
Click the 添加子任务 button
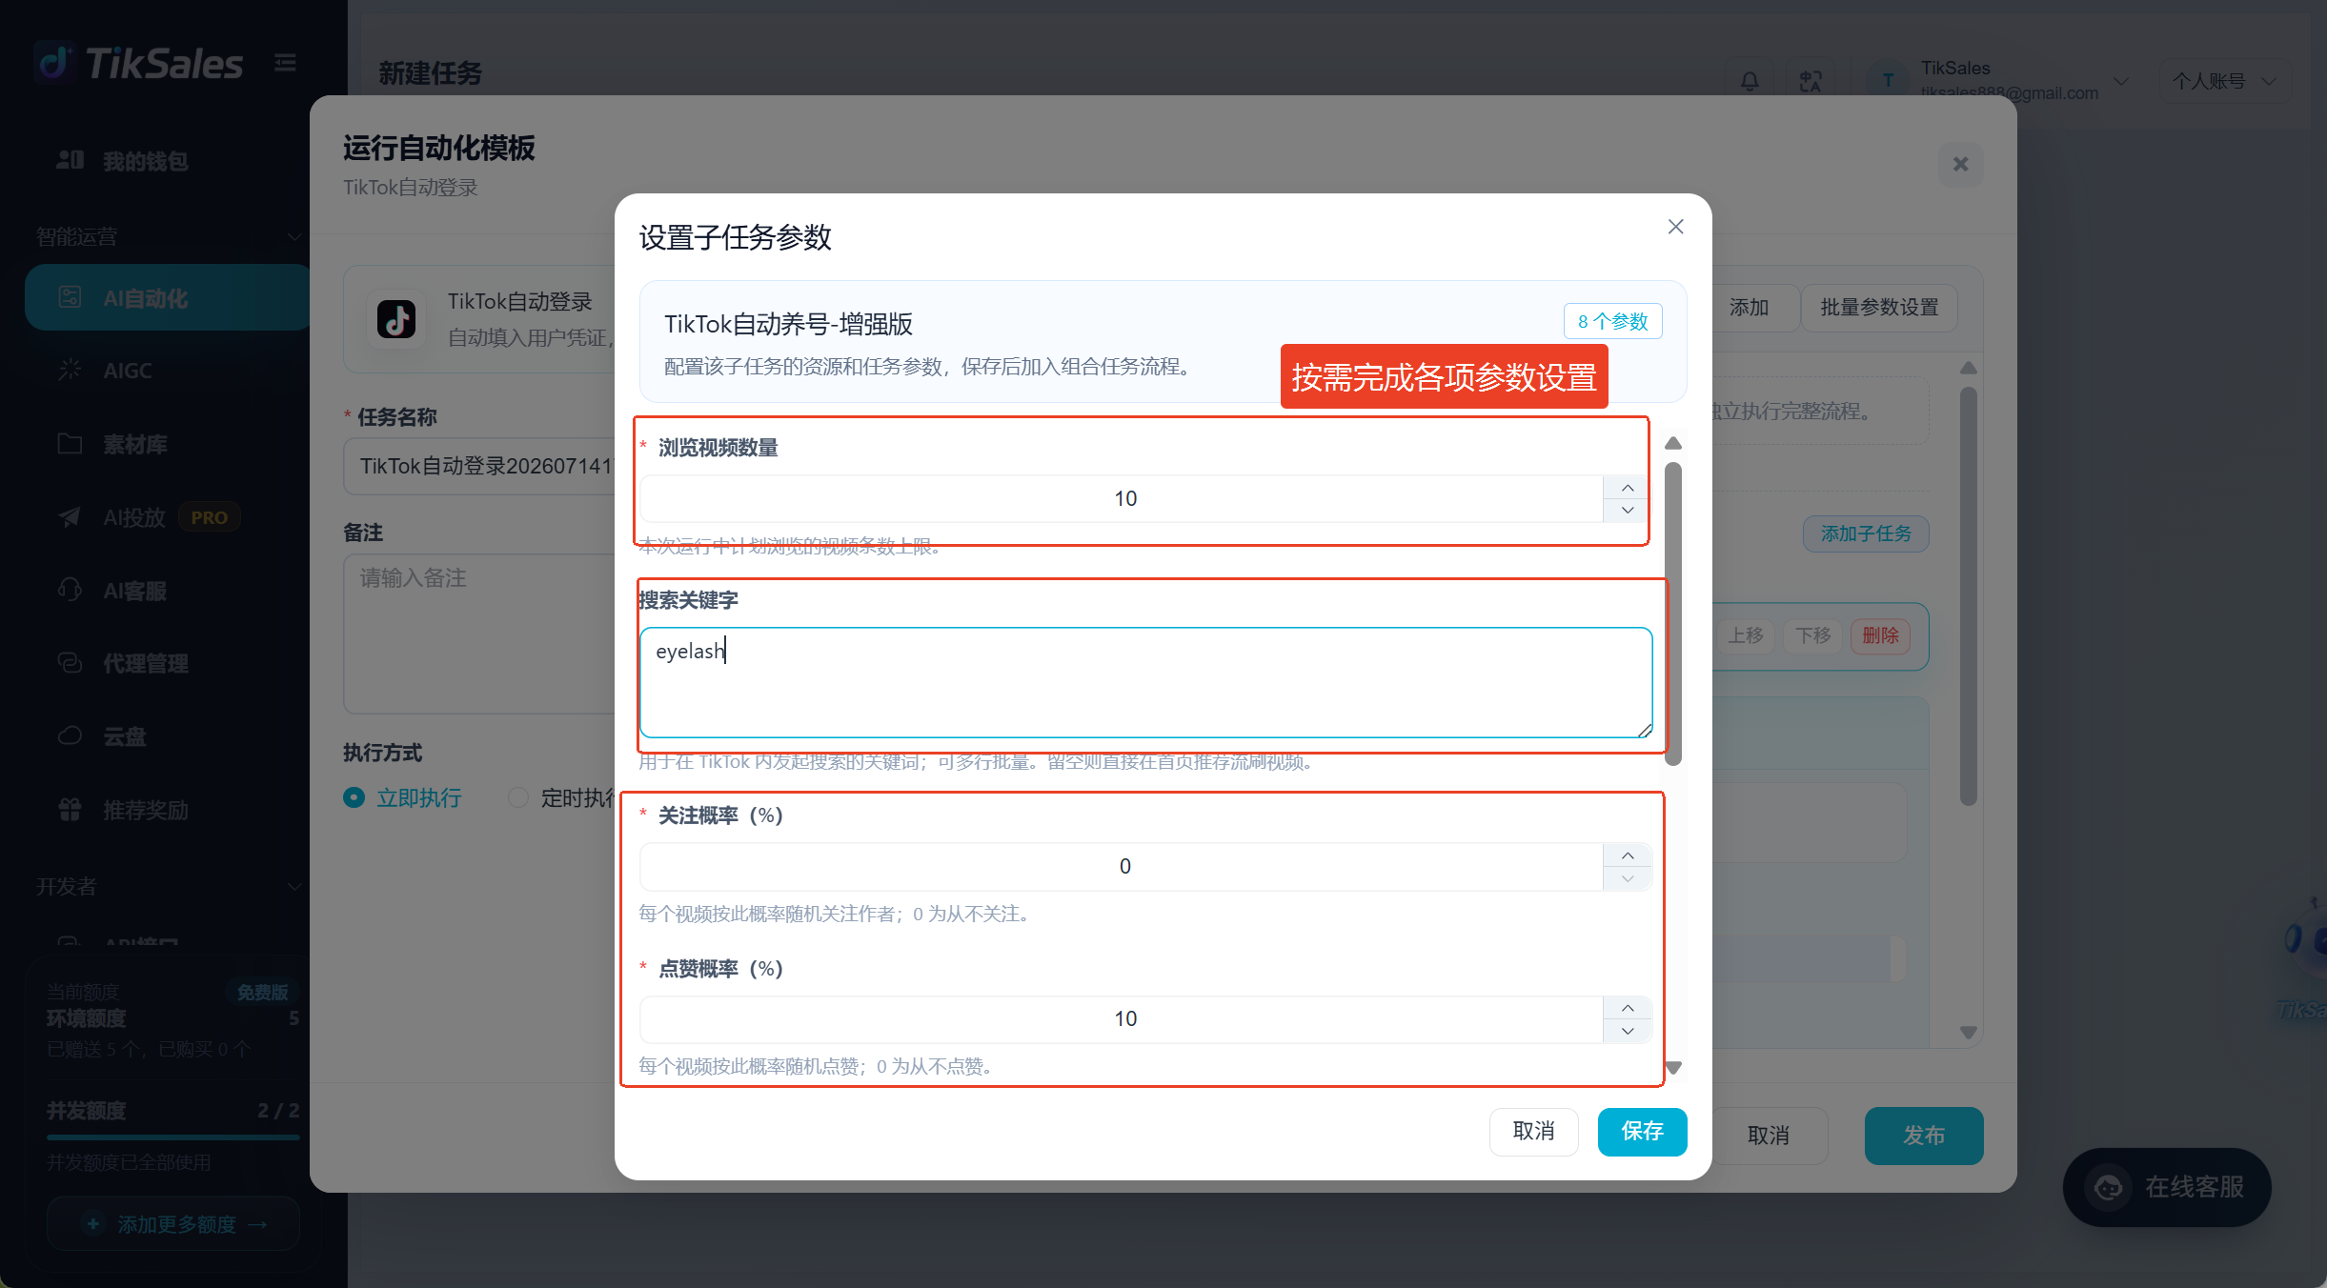tap(1866, 533)
